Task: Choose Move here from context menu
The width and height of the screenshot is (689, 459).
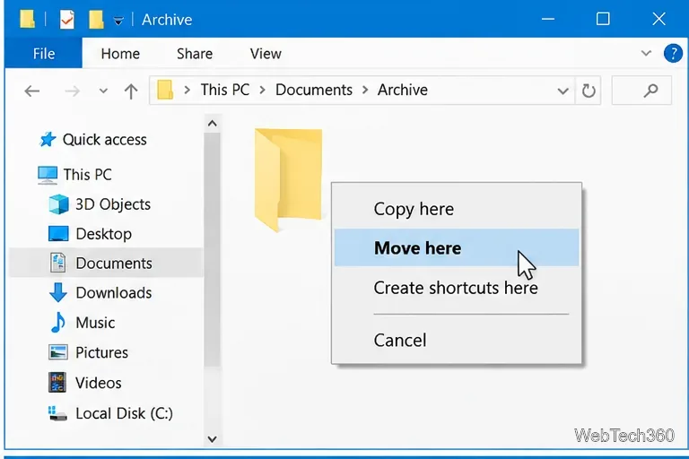Action: [x=457, y=247]
